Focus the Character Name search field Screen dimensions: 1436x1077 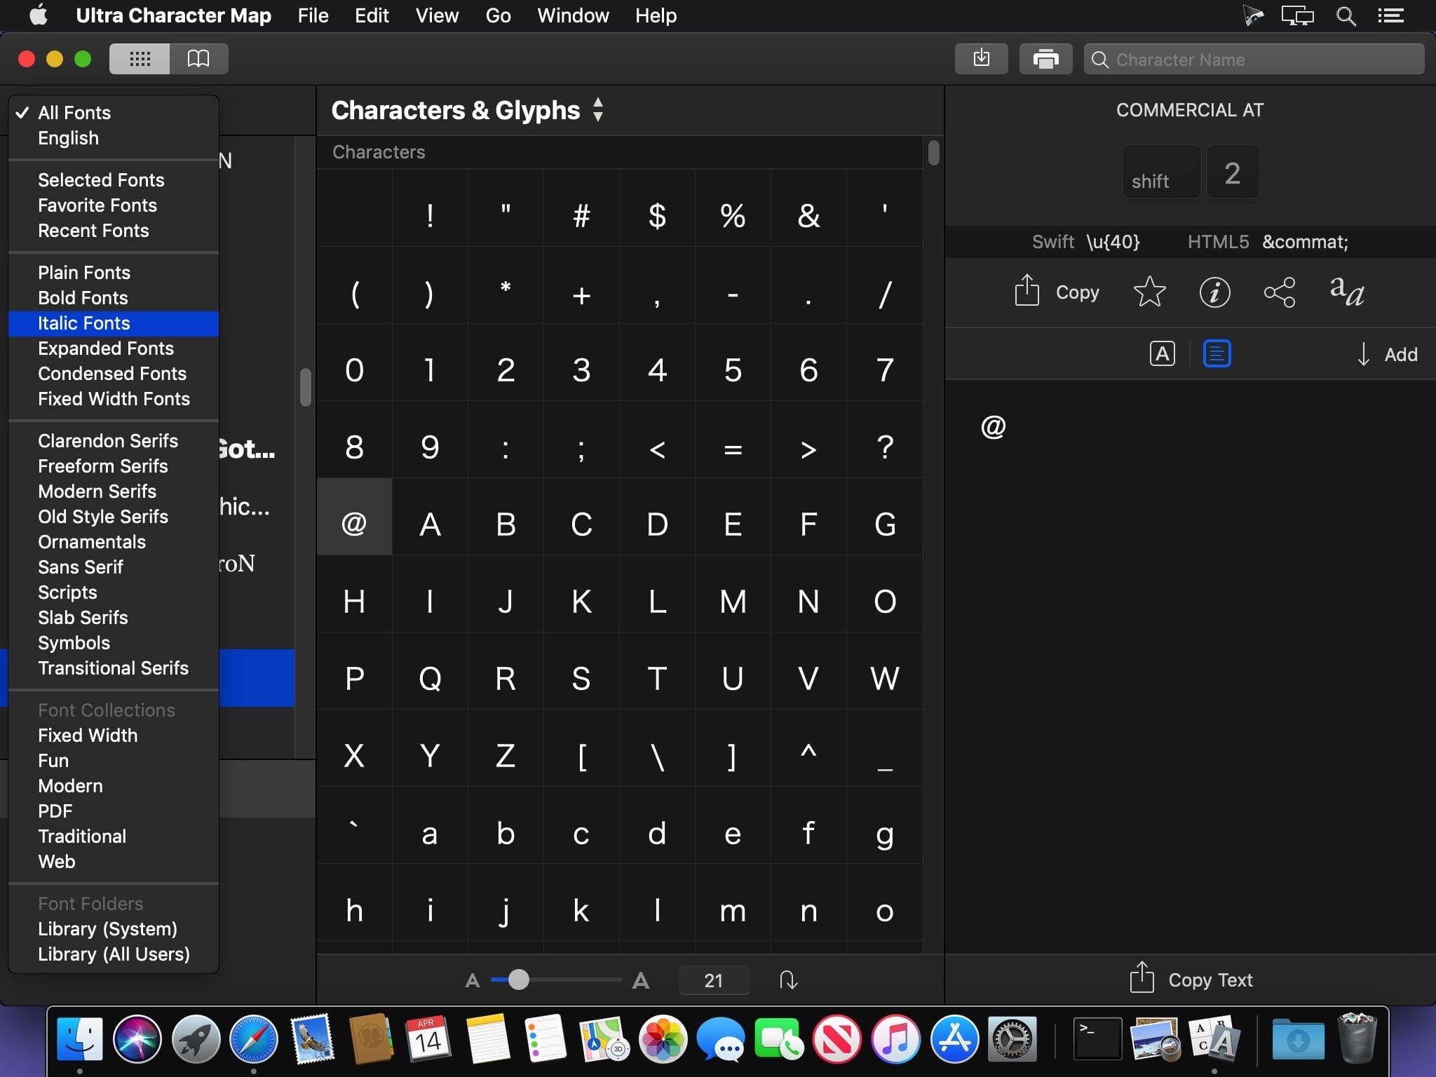click(x=1254, y=60)
